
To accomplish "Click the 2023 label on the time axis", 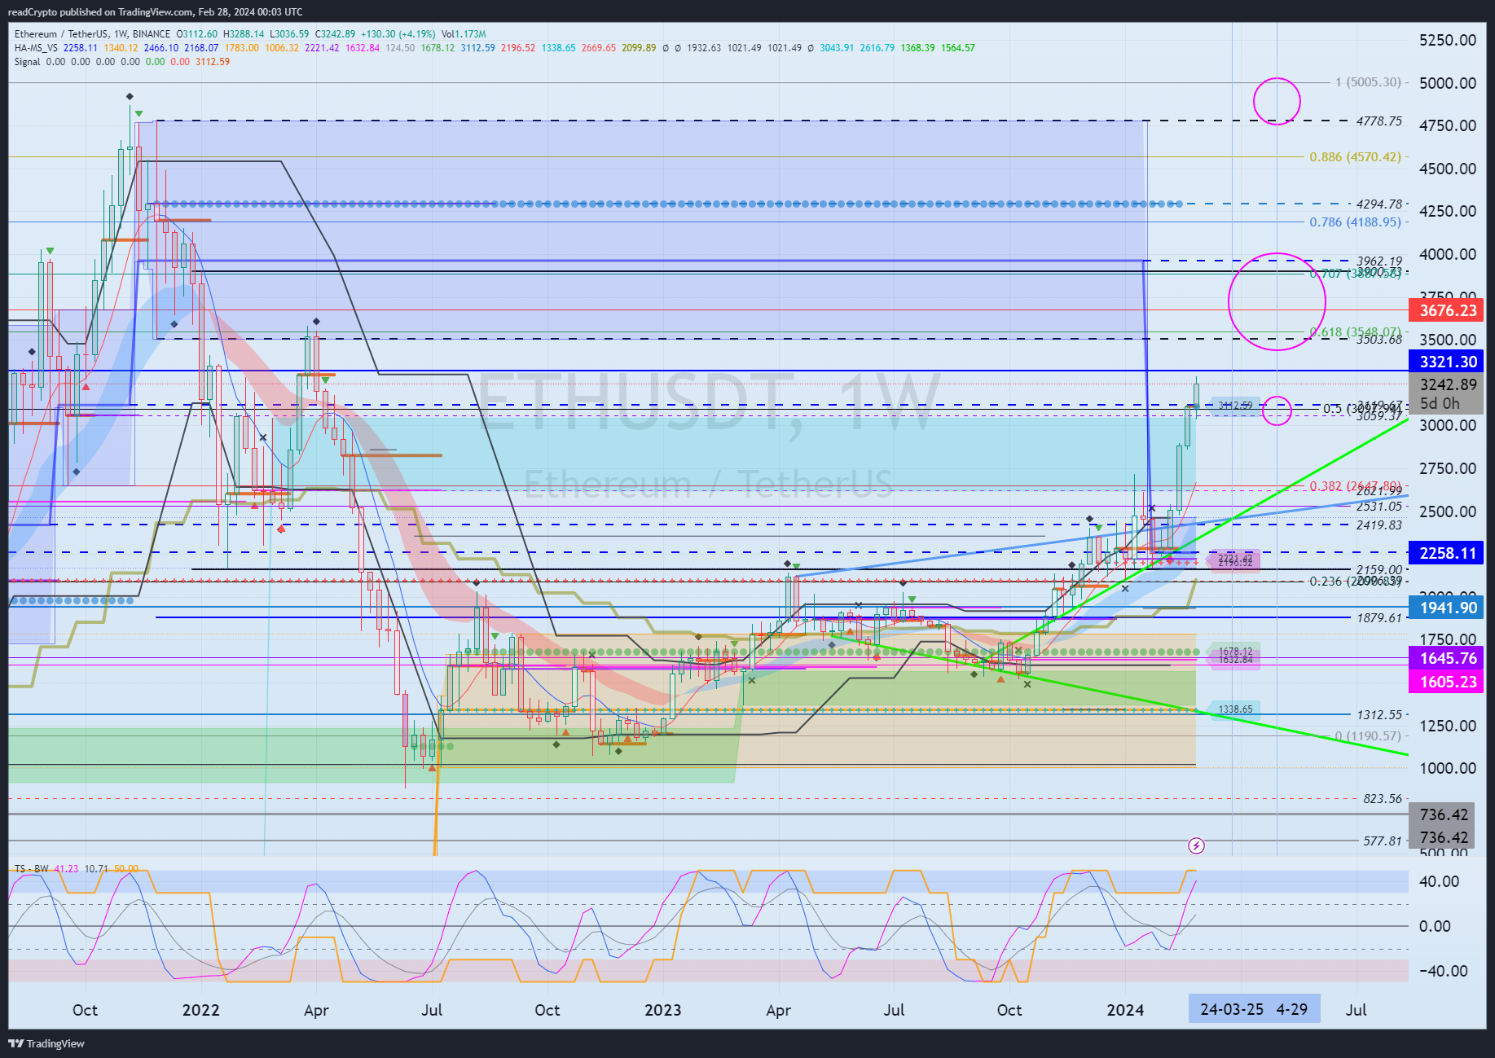I will coord(662,1010).
